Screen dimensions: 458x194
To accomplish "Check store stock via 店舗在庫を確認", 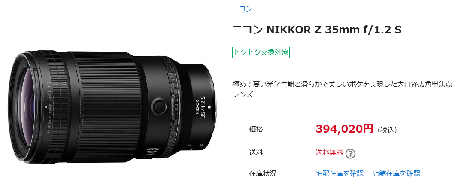I will pos(396,173).
